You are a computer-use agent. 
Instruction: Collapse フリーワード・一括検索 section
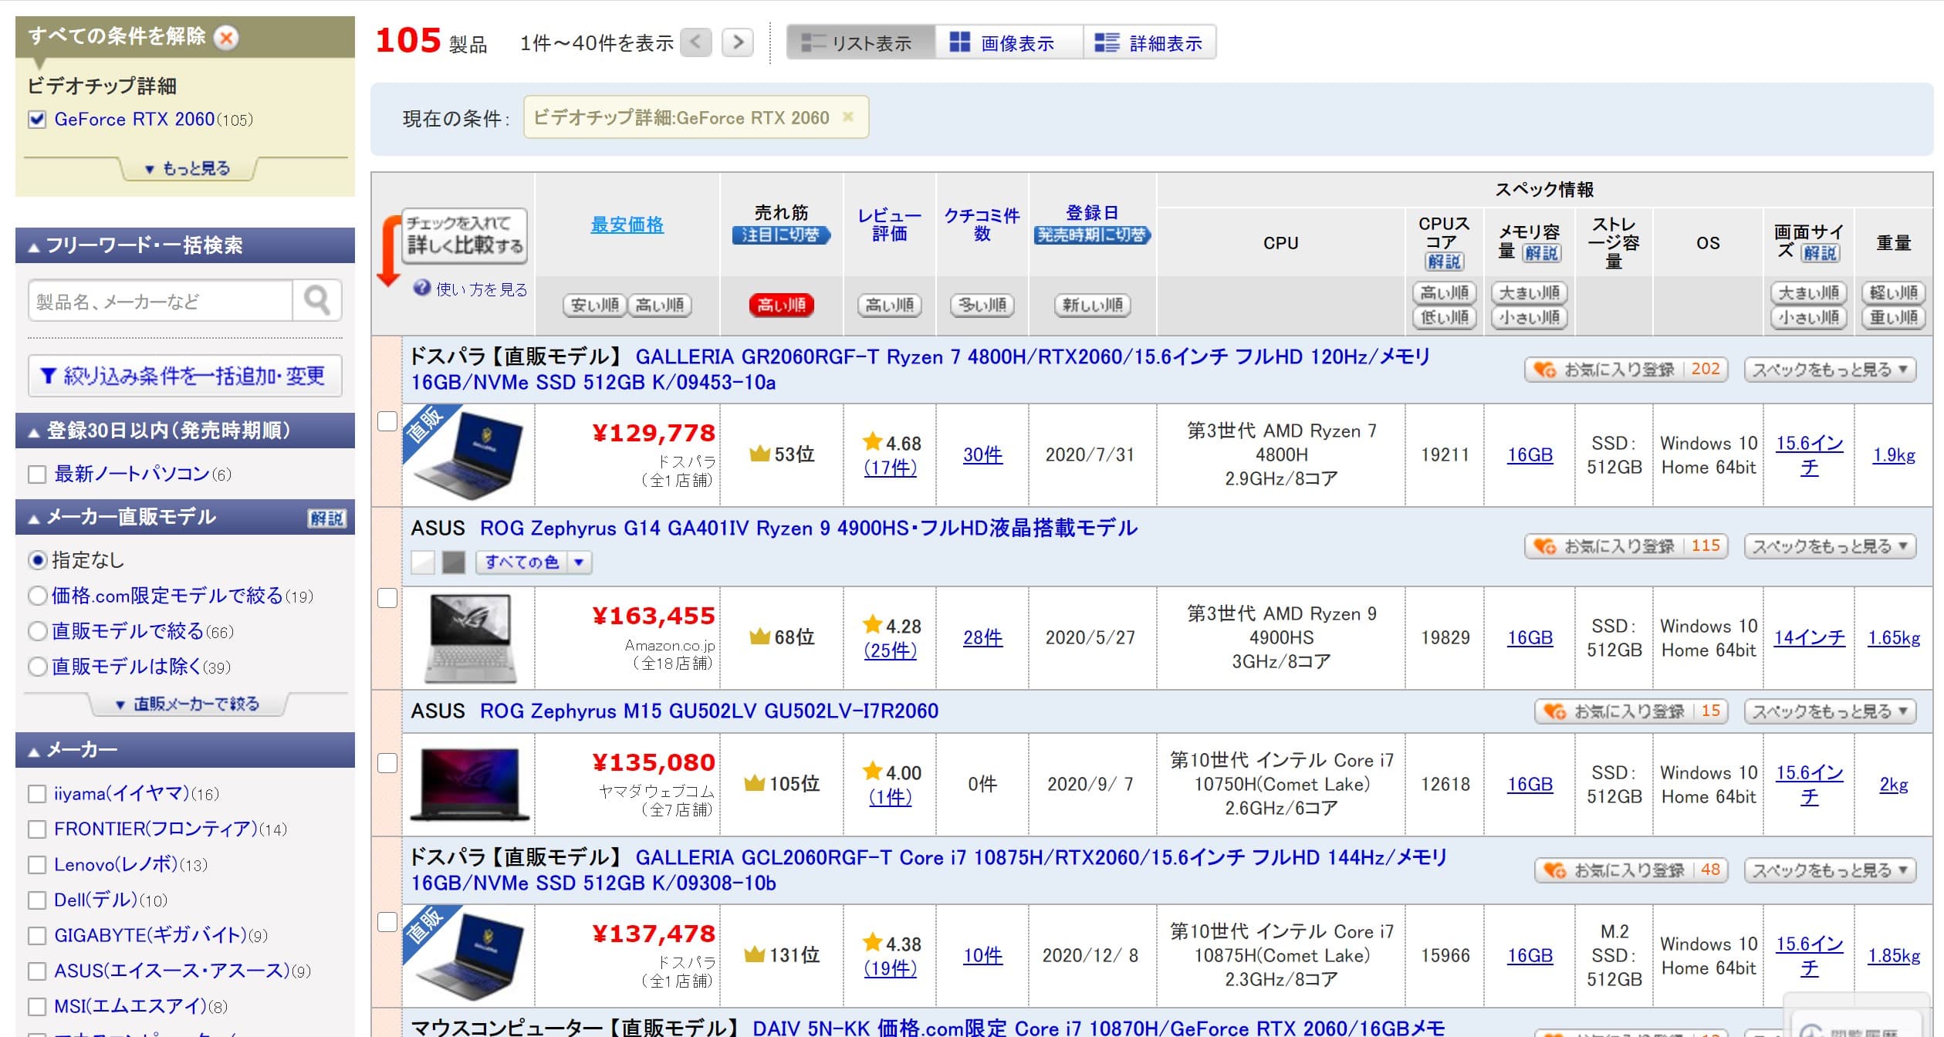coord(185,245)
